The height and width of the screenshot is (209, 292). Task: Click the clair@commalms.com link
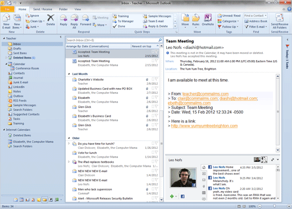(198, 98)
